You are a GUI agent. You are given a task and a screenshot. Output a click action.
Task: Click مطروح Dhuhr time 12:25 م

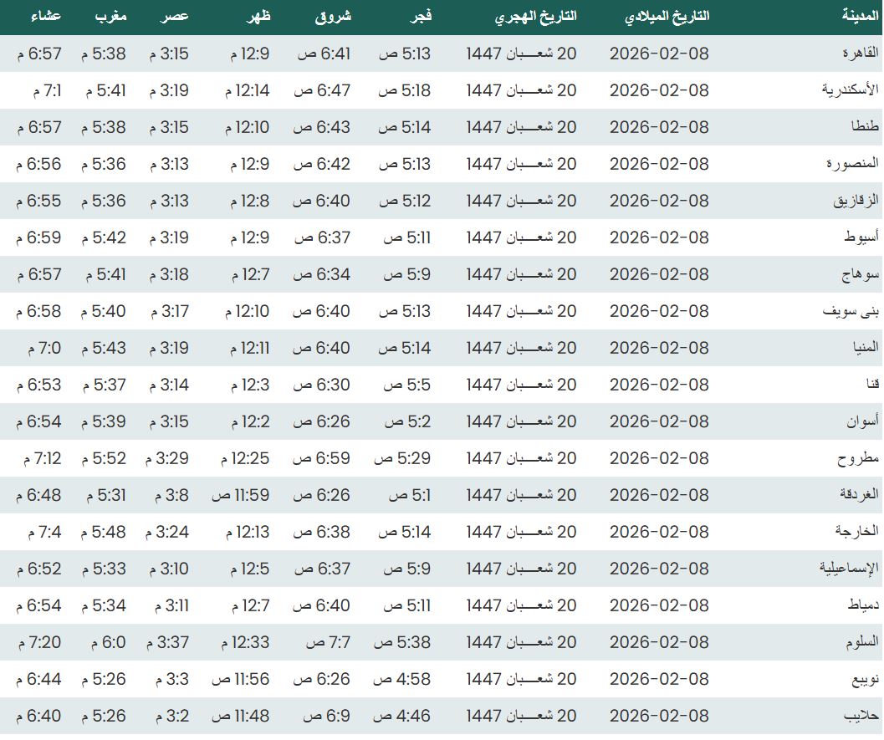point(245,458)
